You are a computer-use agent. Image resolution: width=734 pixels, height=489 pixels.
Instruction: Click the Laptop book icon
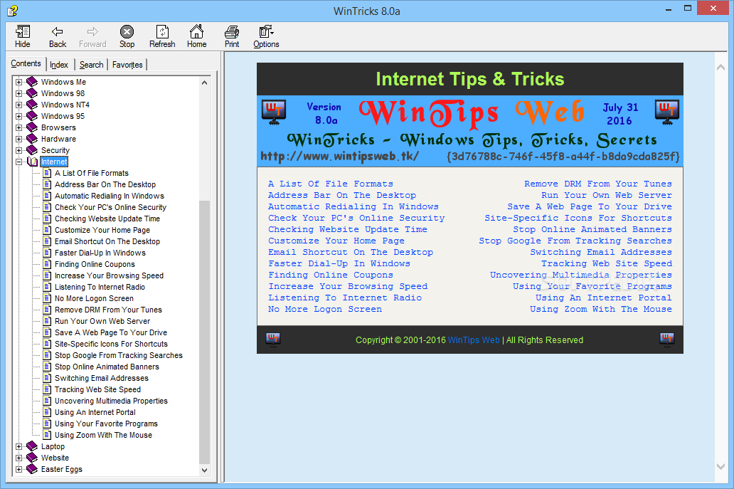(x=32, y=446)
